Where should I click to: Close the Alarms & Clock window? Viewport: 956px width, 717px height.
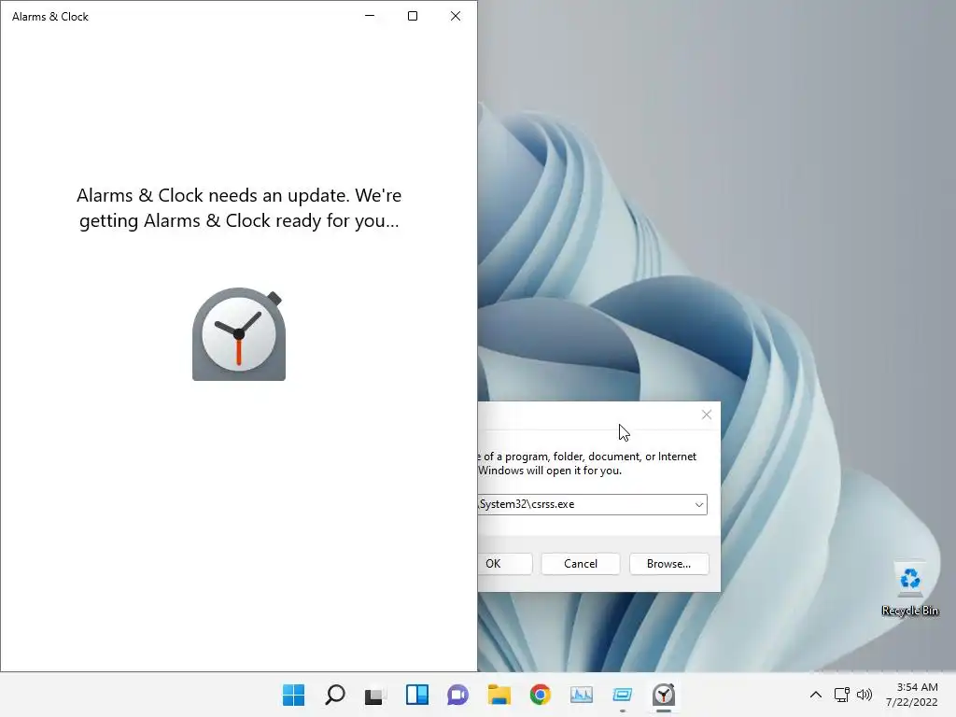[x=456, y=16]
